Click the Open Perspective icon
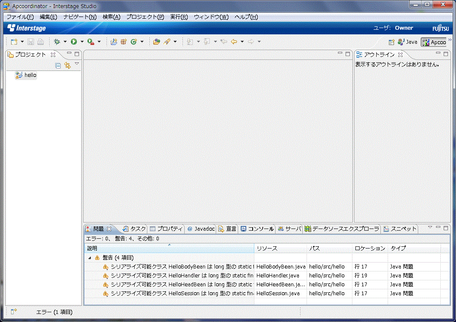 pyautogui.click(x=391, y=42)
